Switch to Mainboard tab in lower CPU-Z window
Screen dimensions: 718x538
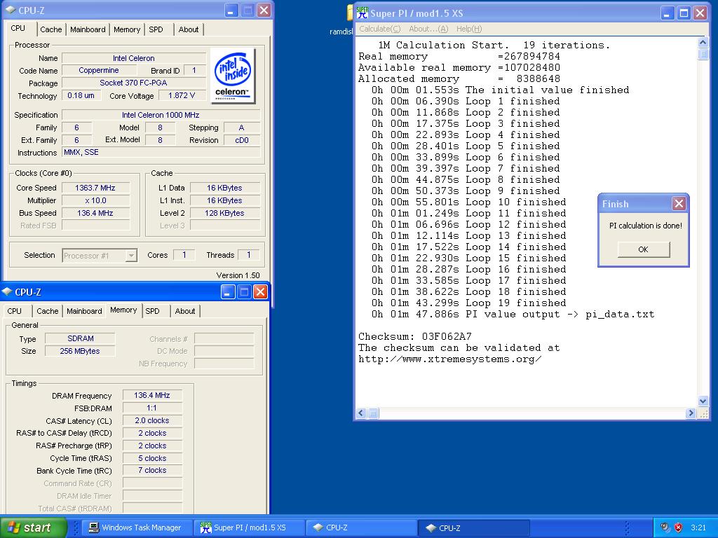tap(84, 311)
